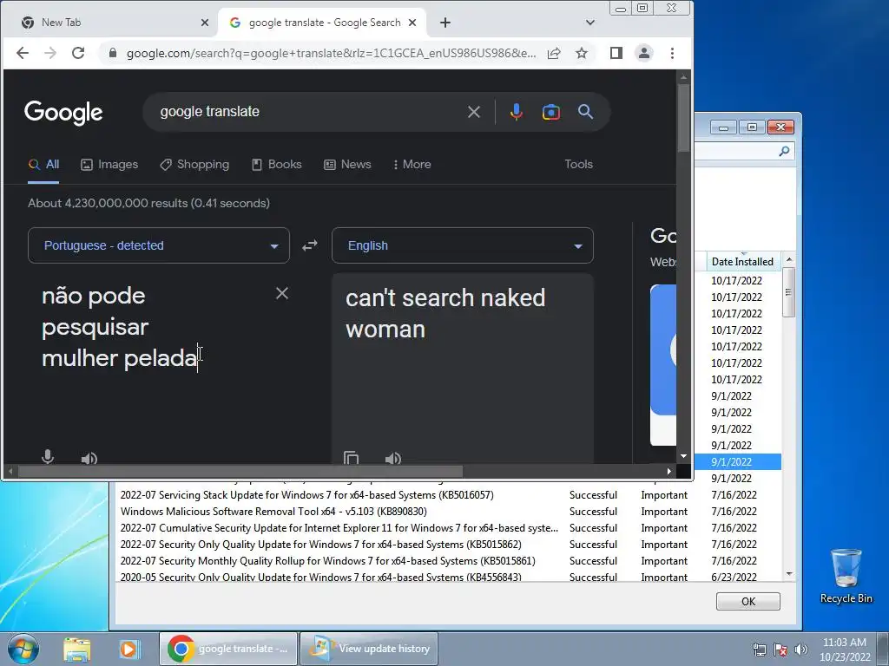The width and height of the screenshot is (889, 666).
Task: Copy the English translation
Action: pos(352,458)
